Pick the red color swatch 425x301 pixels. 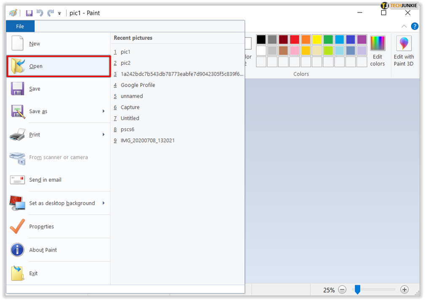294,40
